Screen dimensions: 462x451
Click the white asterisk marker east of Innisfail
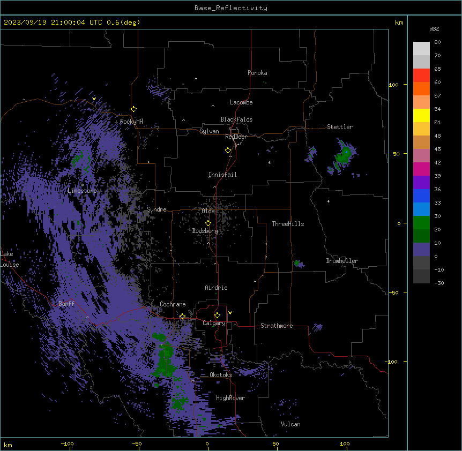pyautogui.click(x=269, y=162)
